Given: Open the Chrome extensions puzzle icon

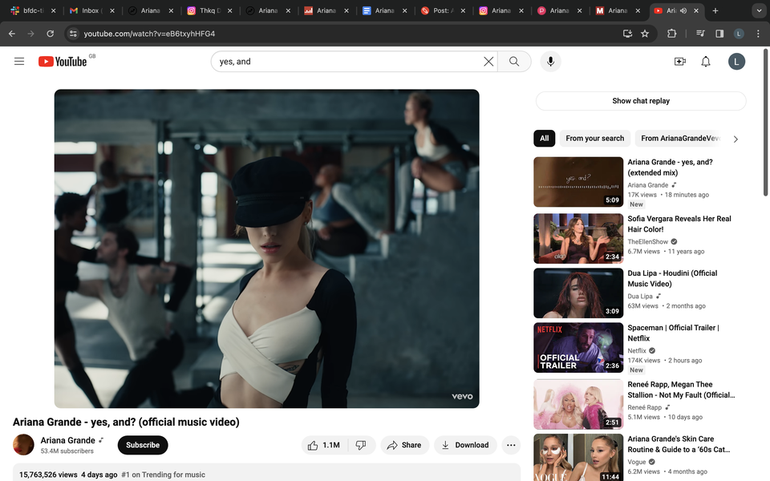Looking at the screenshot, I should point(671,34).
